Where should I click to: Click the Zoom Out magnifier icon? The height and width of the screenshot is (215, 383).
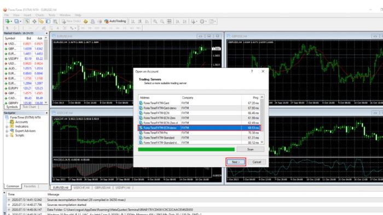[162, 21]
